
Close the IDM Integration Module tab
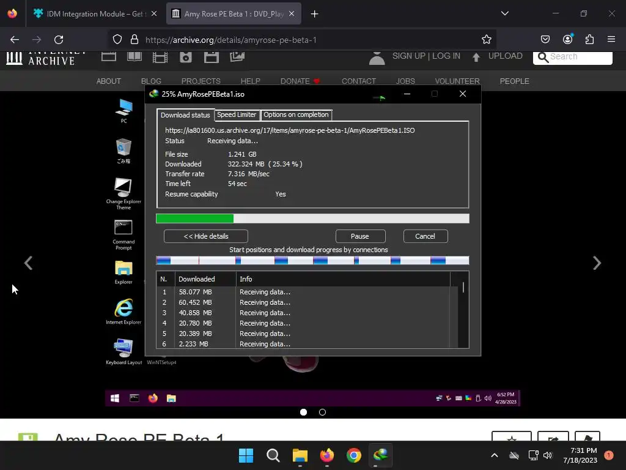(x=154, y=13)
